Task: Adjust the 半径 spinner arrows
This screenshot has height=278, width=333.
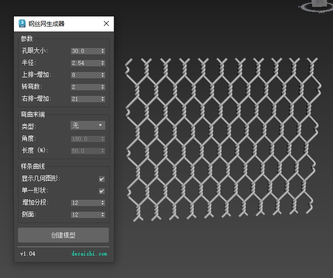Action: [x=102, y=63]
